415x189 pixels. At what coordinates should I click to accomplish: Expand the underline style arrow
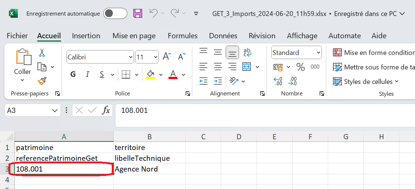pos(112,75)
